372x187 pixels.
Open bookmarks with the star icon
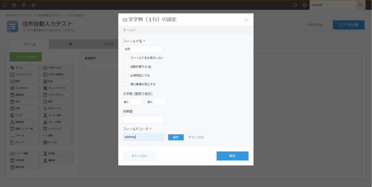click(33, 5)
